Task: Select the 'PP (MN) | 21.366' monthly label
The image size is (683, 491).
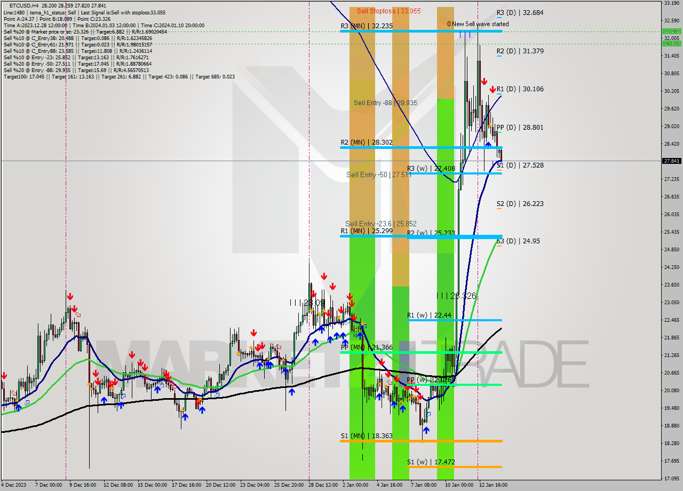Action: point(367,347)
